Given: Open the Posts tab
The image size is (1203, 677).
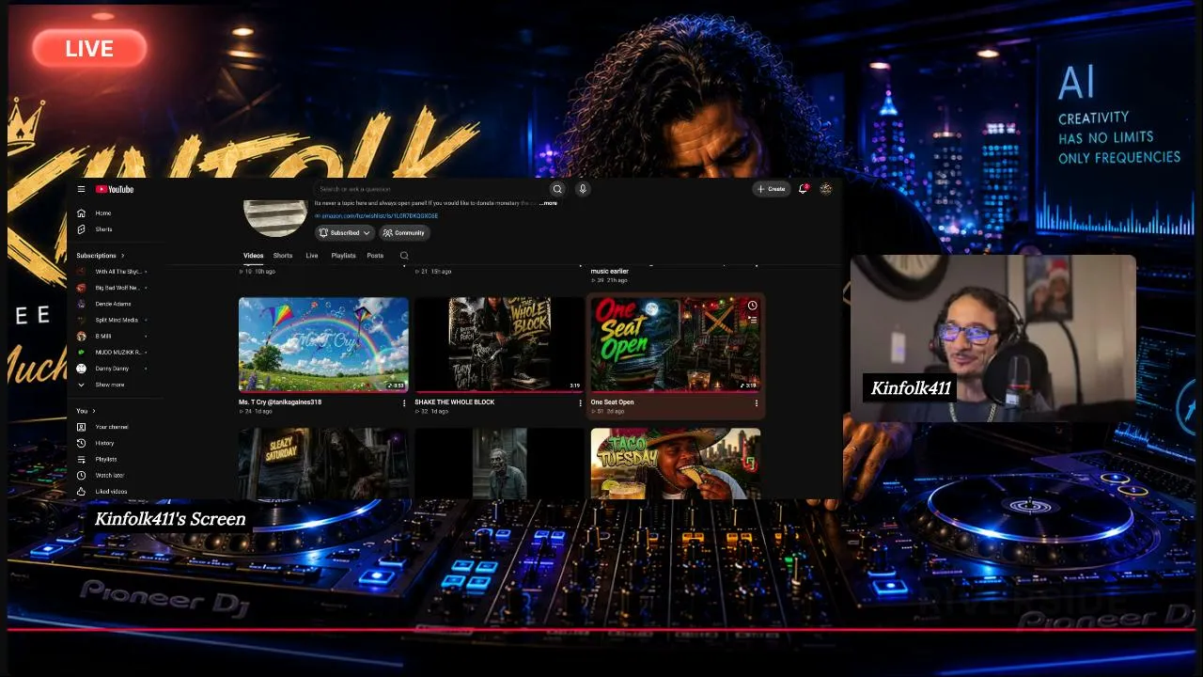Looking at the screenshot, I should tap(375, 256).
